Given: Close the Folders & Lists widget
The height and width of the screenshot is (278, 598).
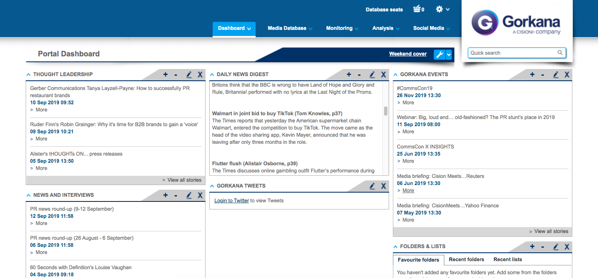Looking at the screenshot, I should [567, 247].
